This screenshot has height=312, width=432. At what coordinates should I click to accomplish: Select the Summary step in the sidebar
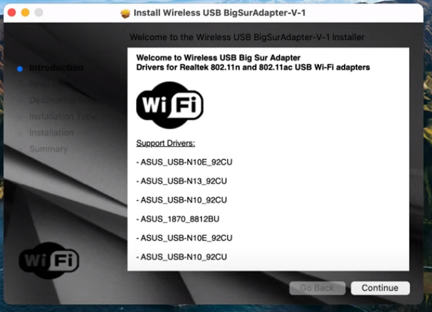[x=48, y=149]
